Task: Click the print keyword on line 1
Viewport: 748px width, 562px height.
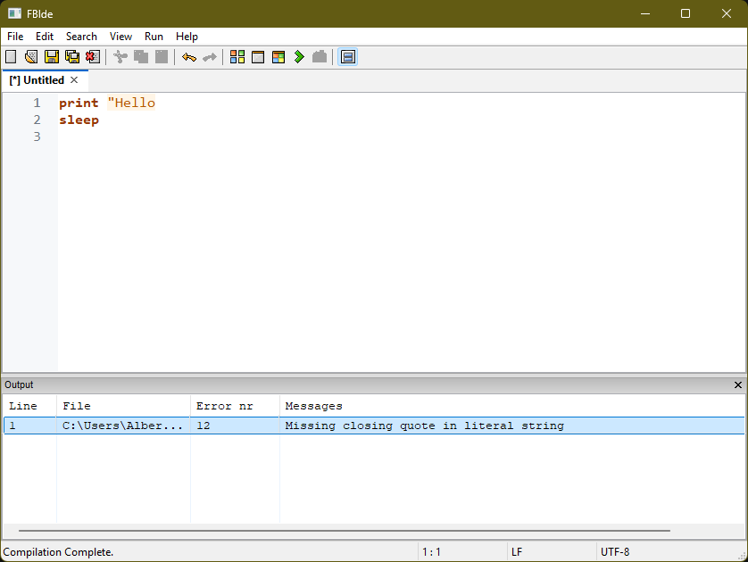Action: click(x=79, y=103)
